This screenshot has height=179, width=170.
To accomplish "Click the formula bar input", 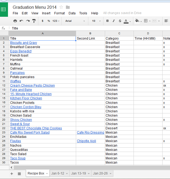I will [x=90, y=28].
